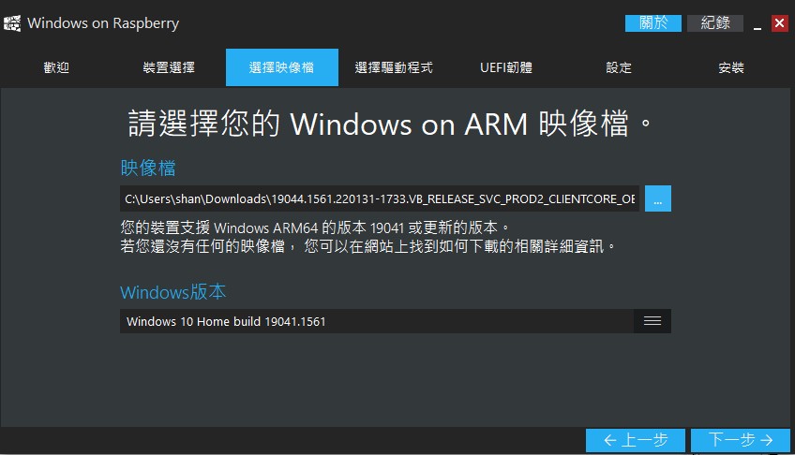This screenshot has height=455, width=795.
Task: Open the UEFI韌體 tab
Action: tap(506, 67)
